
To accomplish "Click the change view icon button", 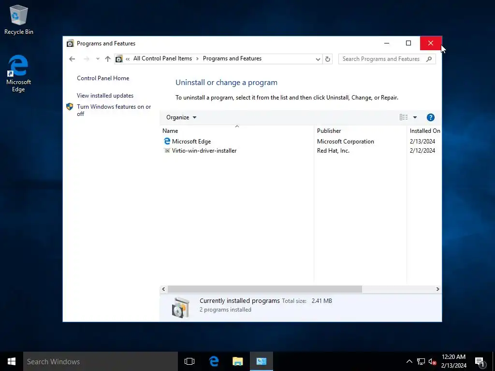I will (404, 117).
